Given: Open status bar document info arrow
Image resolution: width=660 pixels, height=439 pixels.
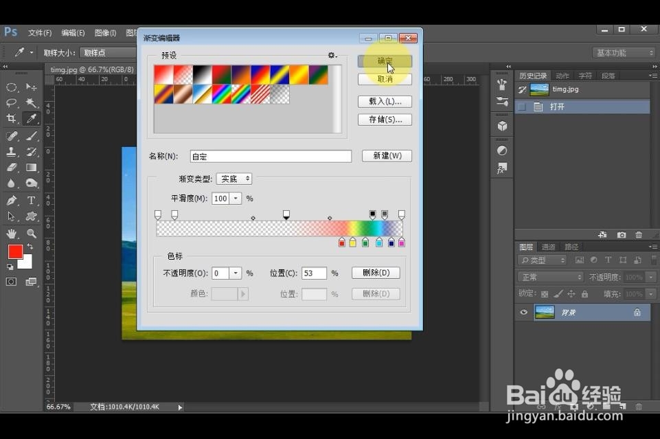Looking at the screenshot, I should point(180,407).
